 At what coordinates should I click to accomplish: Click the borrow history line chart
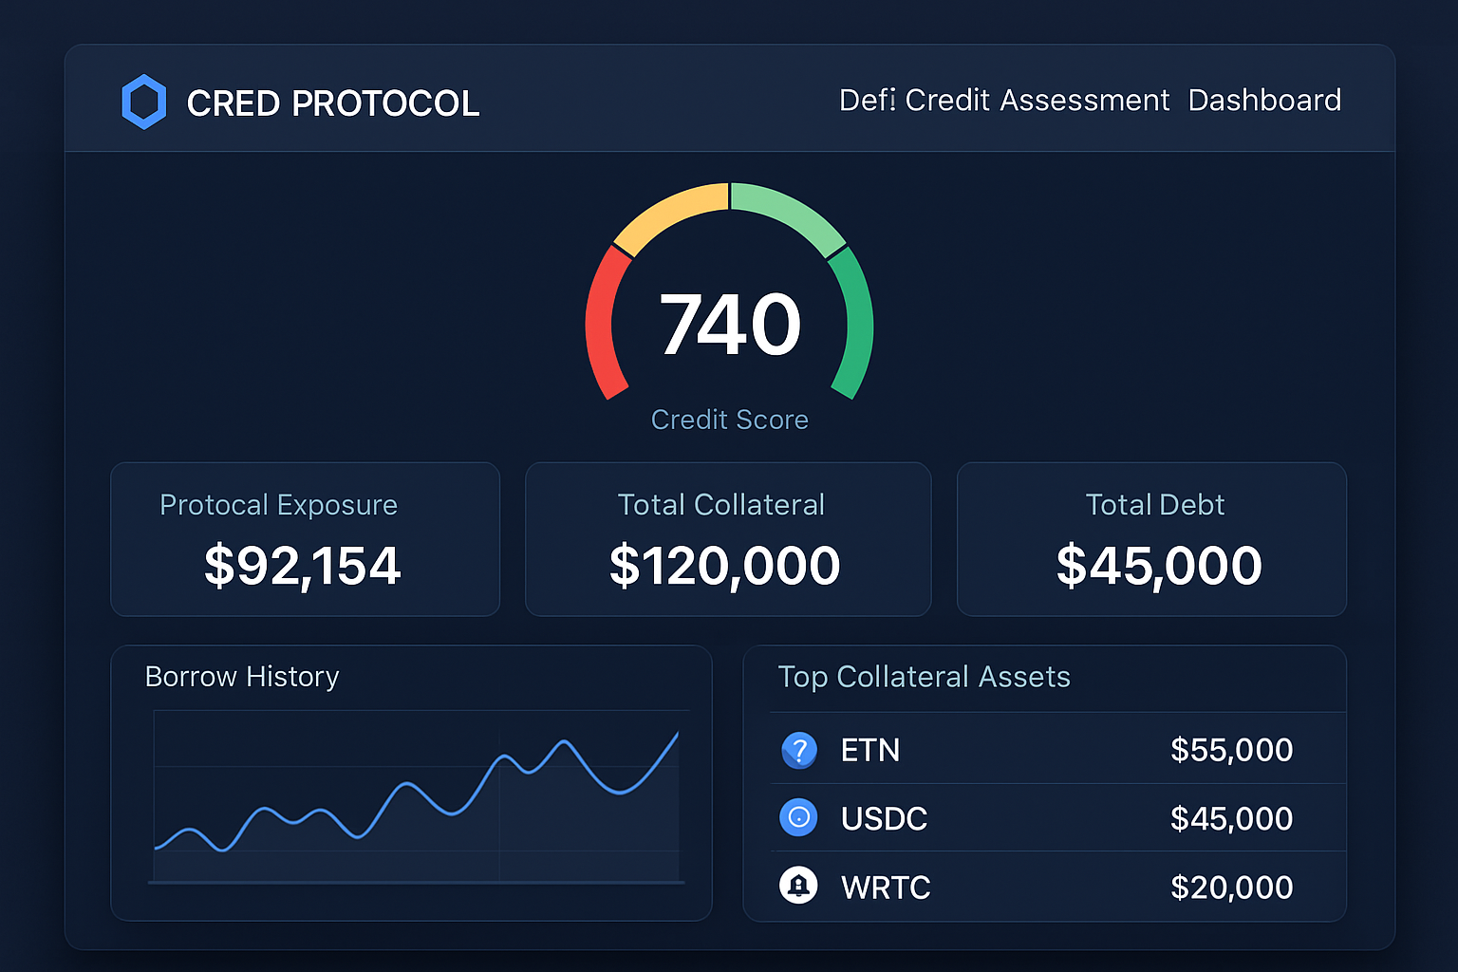pos(418,807)
